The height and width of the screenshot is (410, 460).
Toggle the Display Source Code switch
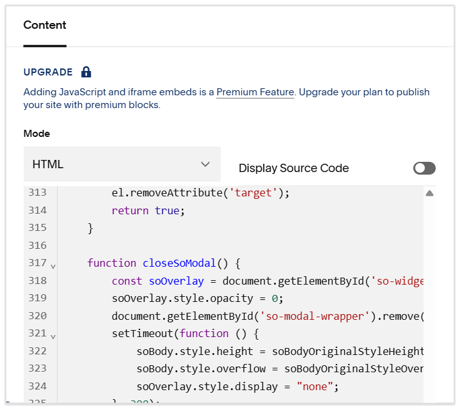pos(424,168)
